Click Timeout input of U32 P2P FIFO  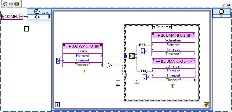pos(83,60)
